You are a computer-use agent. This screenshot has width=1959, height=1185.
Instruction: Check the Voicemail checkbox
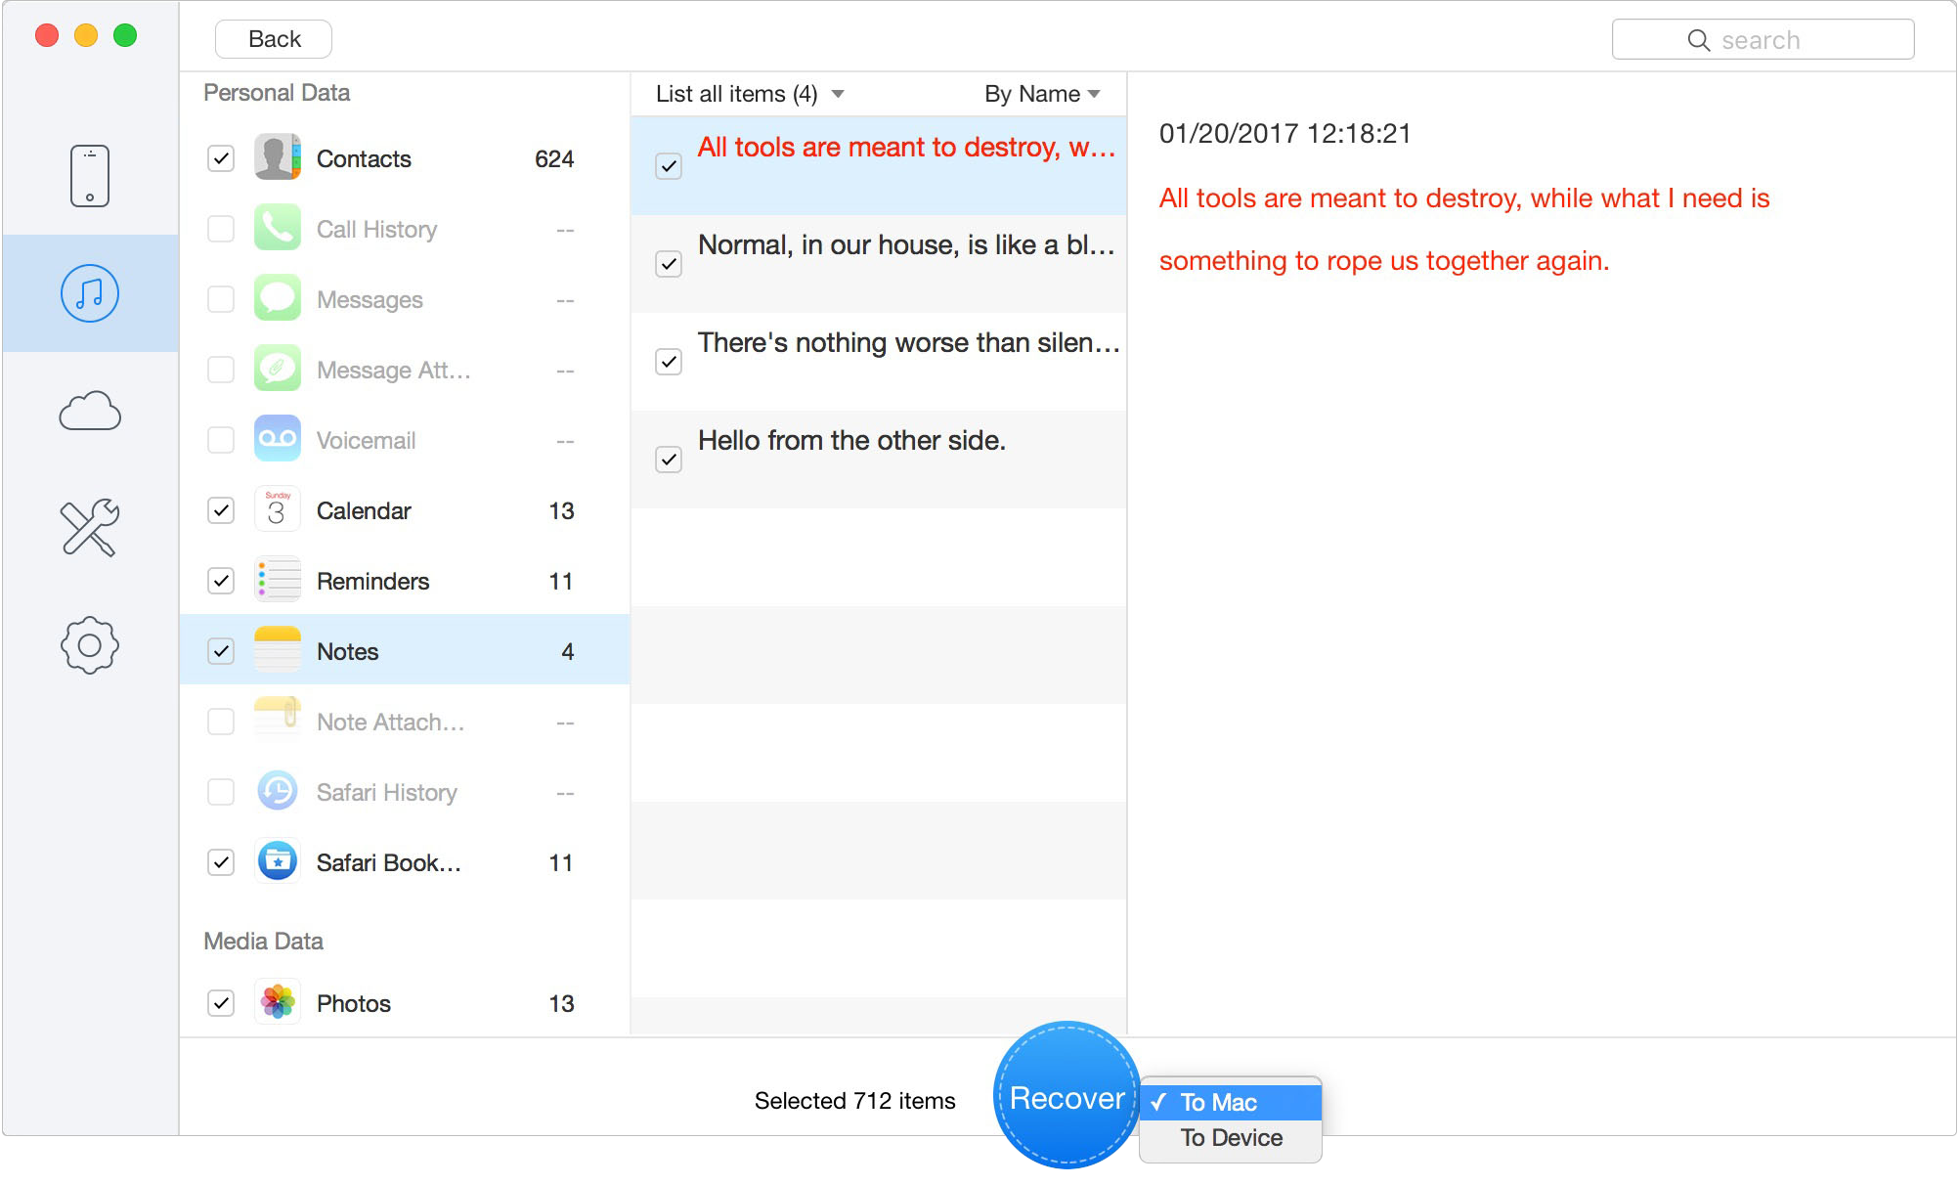[x=221, y=440]
